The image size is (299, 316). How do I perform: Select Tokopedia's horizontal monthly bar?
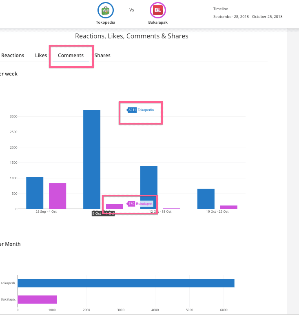126,283
